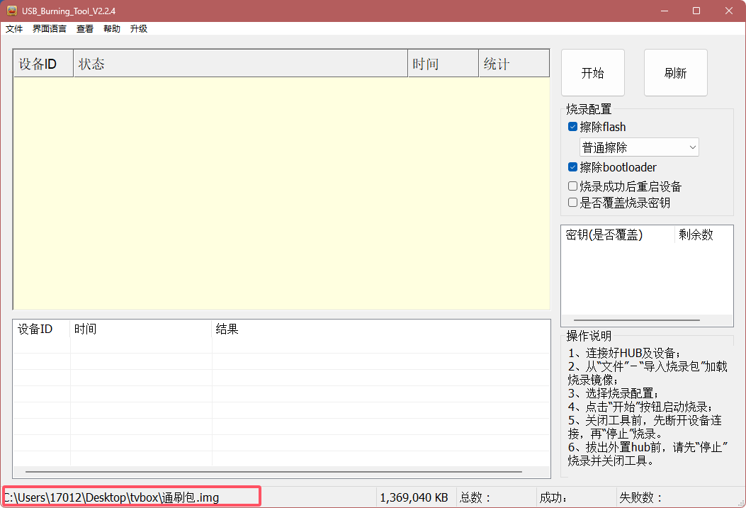
Task: Minimize the USB_Burning_Tool window
Action: click(665, 11)
